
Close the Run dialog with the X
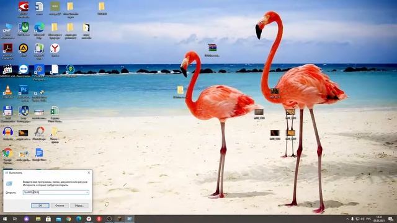click(x=89, y=173)
